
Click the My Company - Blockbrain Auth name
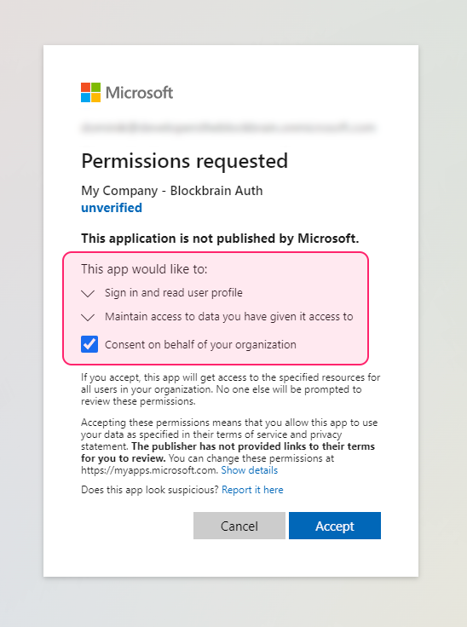[x=172, y=191]
